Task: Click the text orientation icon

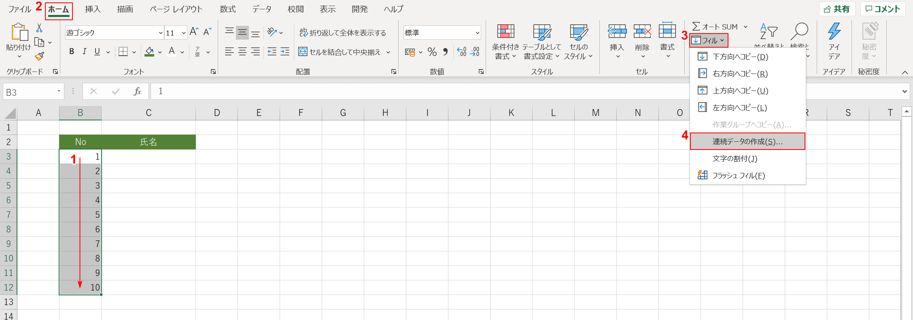Action: (x=272, y=32)
